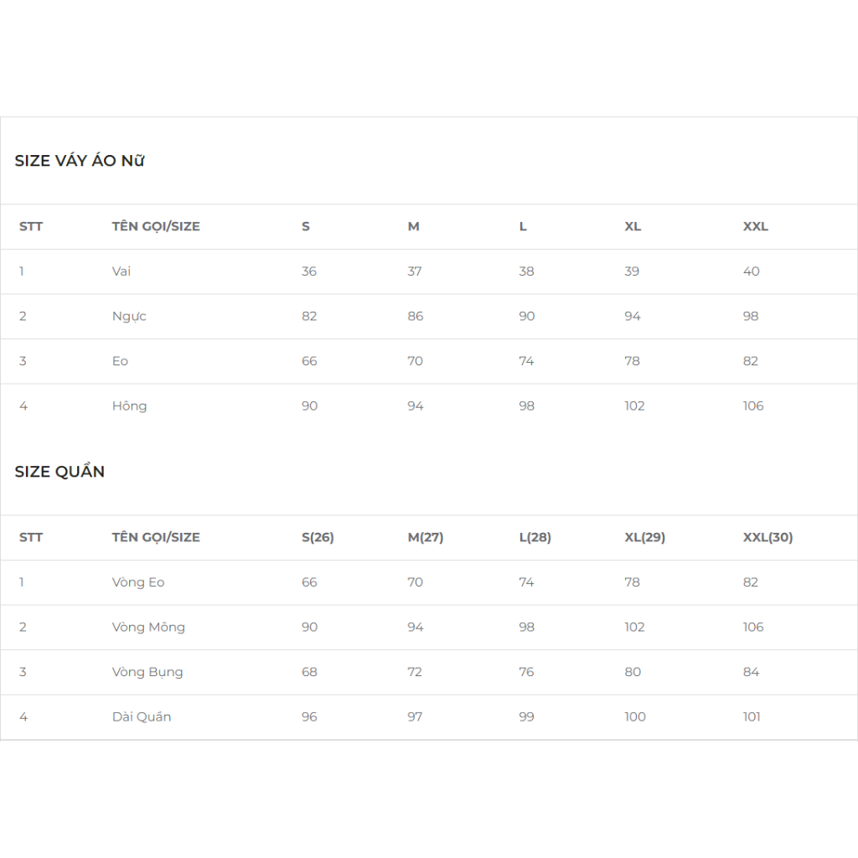The image size is (858, 858).
Task: Select the 'Vòng Mông' row label
Action: [148, 628]
